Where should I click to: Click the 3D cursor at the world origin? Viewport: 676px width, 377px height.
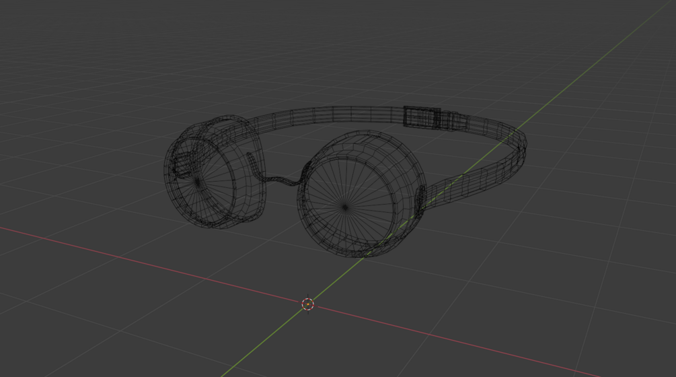click(x=308, y=304)
